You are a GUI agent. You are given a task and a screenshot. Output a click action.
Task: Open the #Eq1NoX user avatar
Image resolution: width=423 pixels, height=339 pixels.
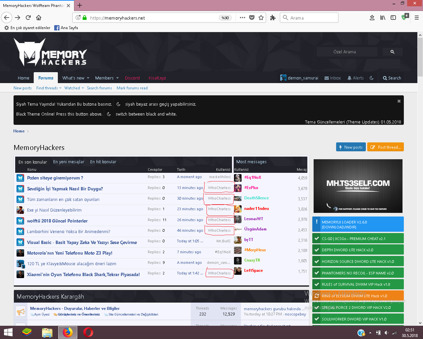tap(238, 178)
